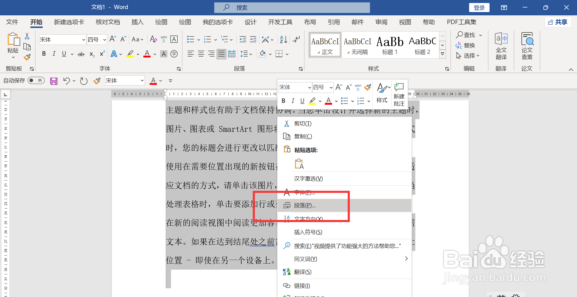Click the character border icon
Viewport: 577px width, 297px height.
174,39
